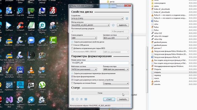Toggle Быстрое форматирование checkbox
The height and width of the screenshot is (110, 197).
(x=72, y=77)
